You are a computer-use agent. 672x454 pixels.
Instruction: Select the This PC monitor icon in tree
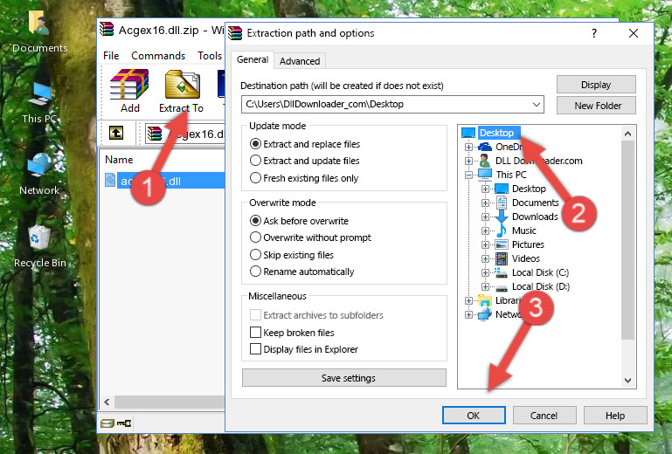pos(485,175)
